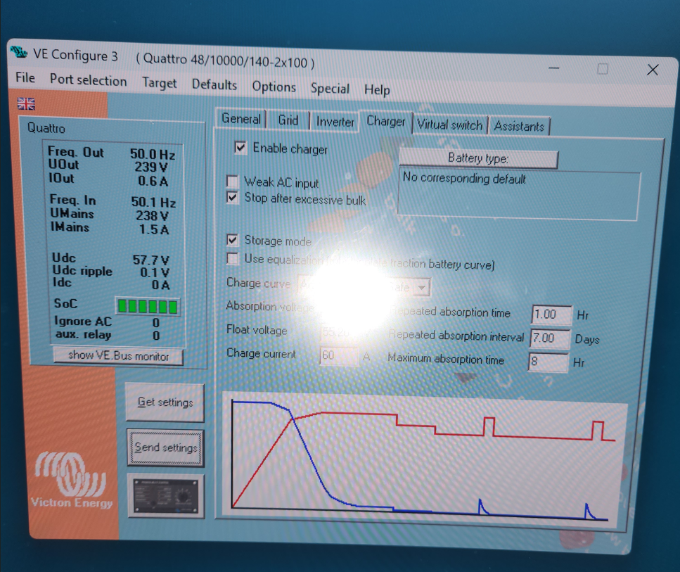Switch to the General tab
This screenshot has height=572, width=680.
coord(241,118)
